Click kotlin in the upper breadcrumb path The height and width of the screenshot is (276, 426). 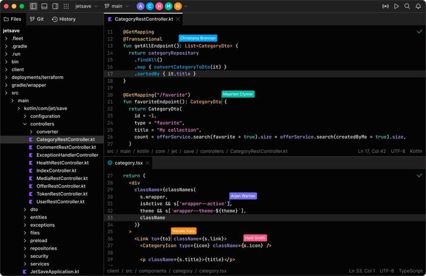143,151
